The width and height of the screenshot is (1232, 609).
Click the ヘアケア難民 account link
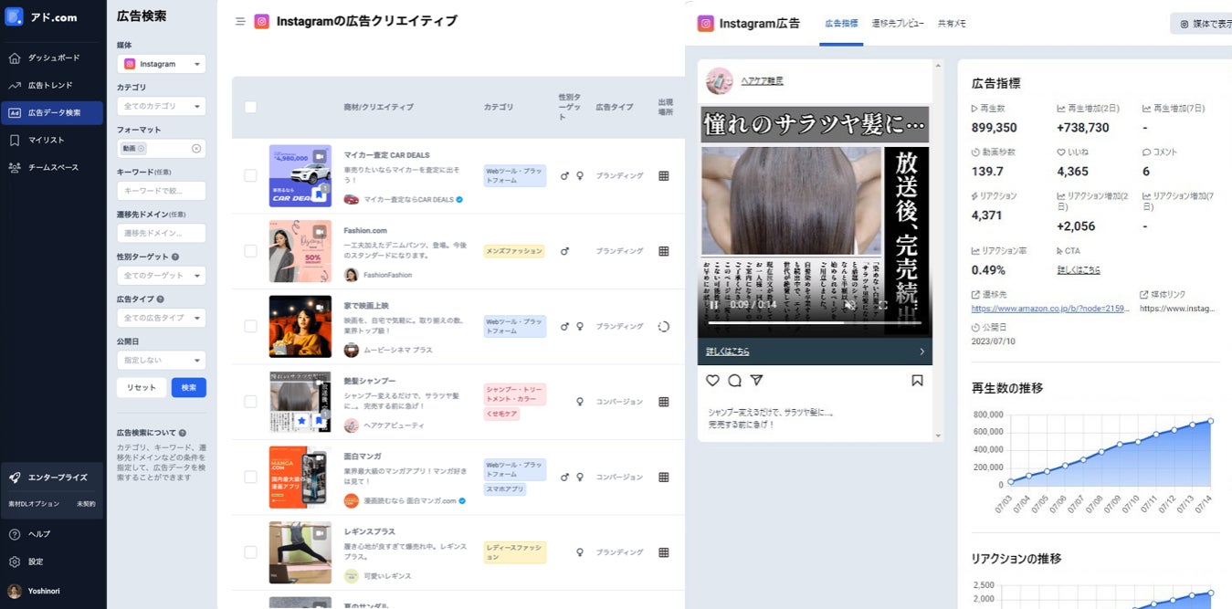[762, 81]
